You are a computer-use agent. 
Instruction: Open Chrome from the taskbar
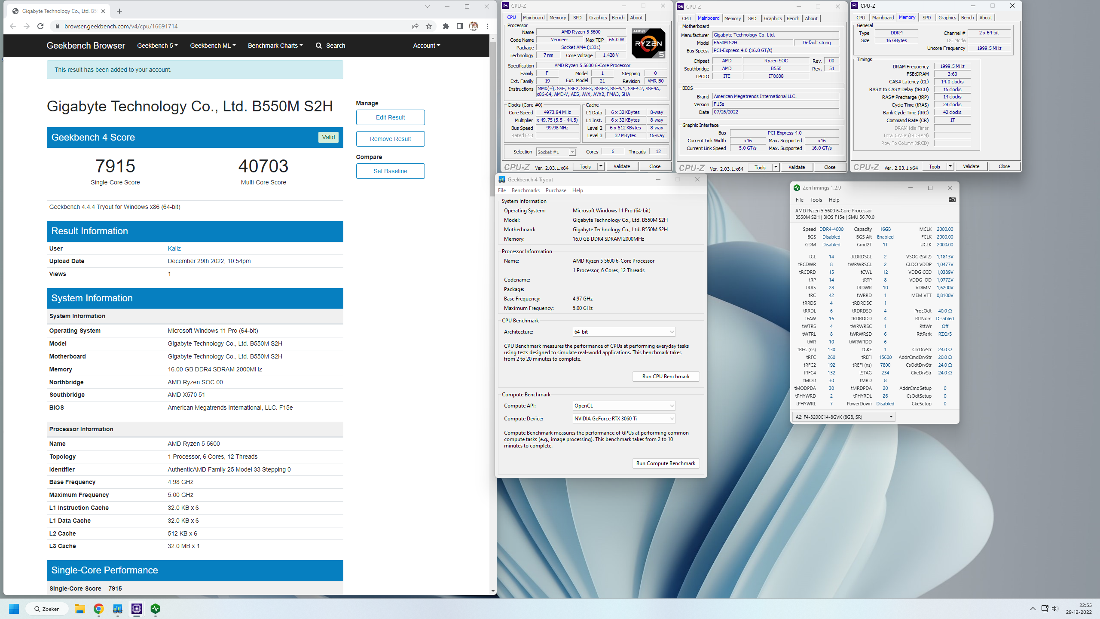[x=98, y=609]
